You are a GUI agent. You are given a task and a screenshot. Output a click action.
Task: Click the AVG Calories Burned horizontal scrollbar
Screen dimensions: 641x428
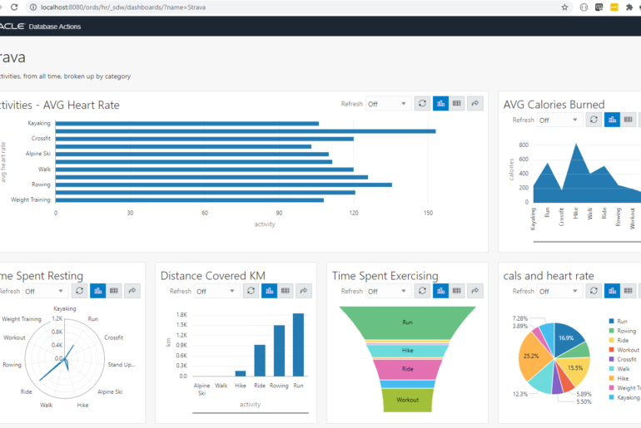click(x=587, y=242)
